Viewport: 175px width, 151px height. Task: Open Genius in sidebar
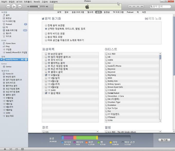[x=8, y=67]
